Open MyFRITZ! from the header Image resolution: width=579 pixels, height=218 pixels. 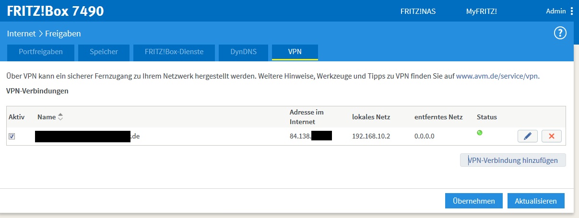click(482, 11)
